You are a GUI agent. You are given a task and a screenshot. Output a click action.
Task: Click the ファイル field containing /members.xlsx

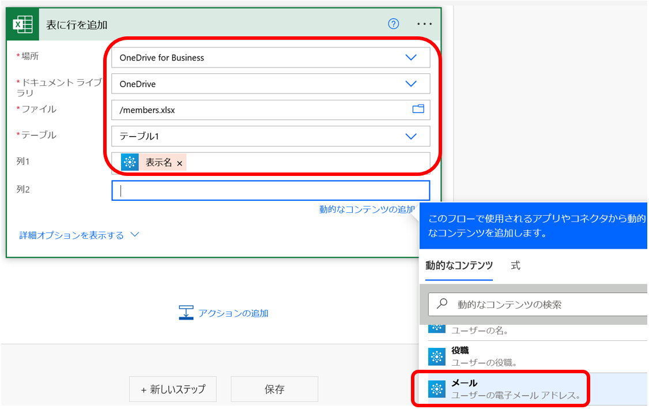(x=271, y=110)
